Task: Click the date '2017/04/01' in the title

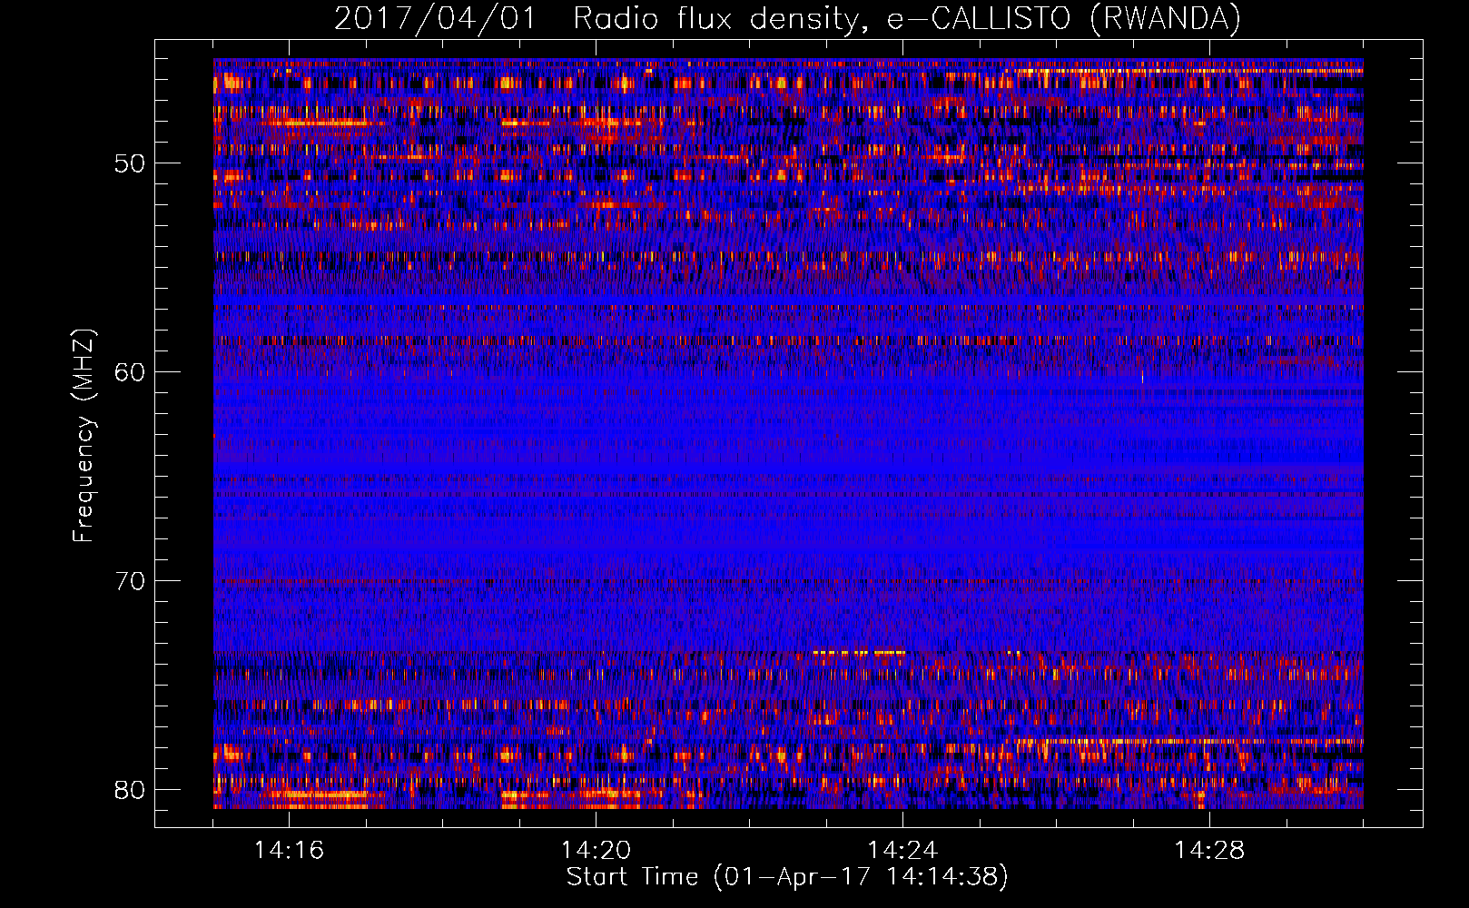Action: (x=435, y=19)
